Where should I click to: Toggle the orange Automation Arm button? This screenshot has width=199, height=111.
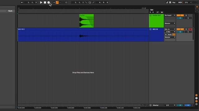[x=57, y=2]
